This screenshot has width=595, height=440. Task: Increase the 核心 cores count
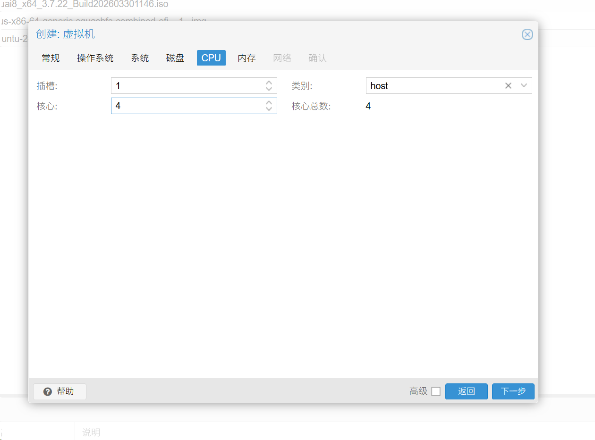[x=269, y=103]
